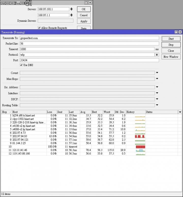Image resolution: width=183 pixels, height=197 pixels.
Task: Focus the 168.95.1.1 server field
Action: pos(53,15)
